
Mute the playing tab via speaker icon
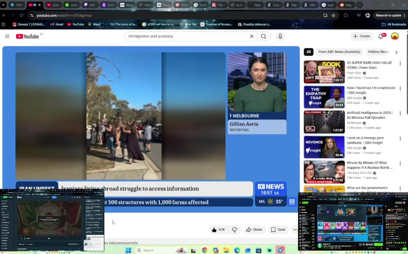coord(35,5)
